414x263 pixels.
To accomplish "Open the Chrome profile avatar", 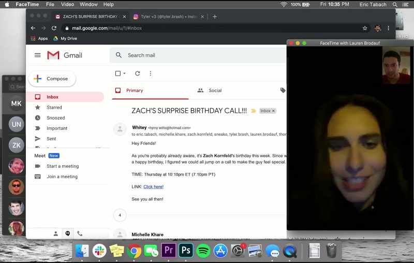I will [x=378, y=28].
